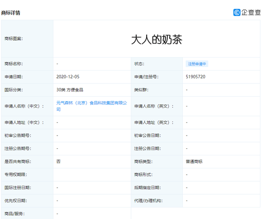The width and height of the screenshot is (263, 219).
Task: Click the 企查查 logo icon
Action: tap(237, 13)
